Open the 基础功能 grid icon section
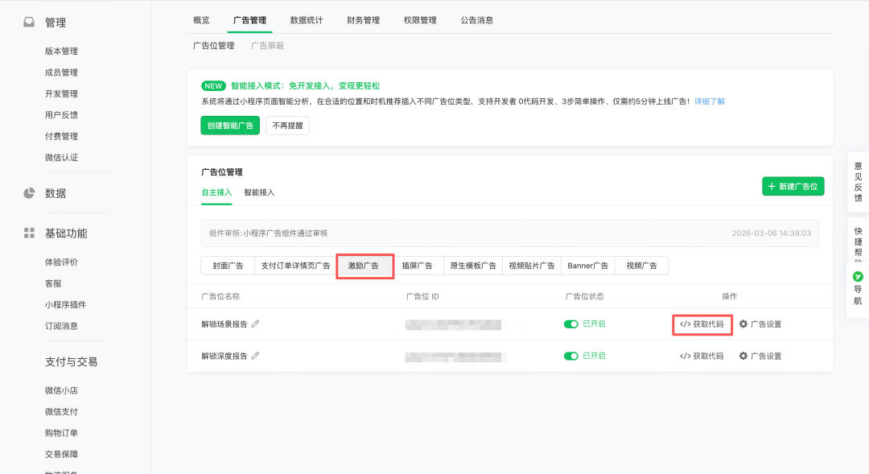Screen dimensions: 869x474 pos(28,233)
